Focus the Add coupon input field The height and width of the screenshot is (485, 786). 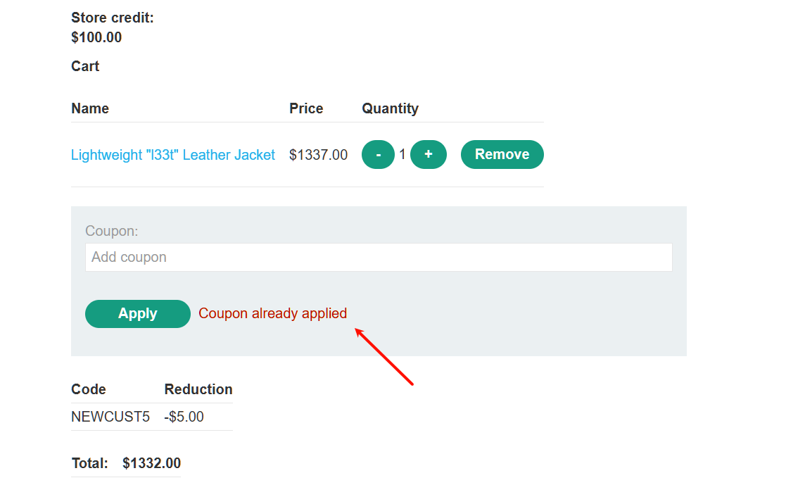pos(379,258)
